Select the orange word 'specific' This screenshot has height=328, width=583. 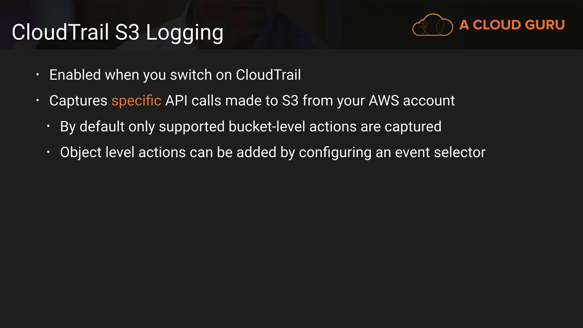click(x=136, y=101)
